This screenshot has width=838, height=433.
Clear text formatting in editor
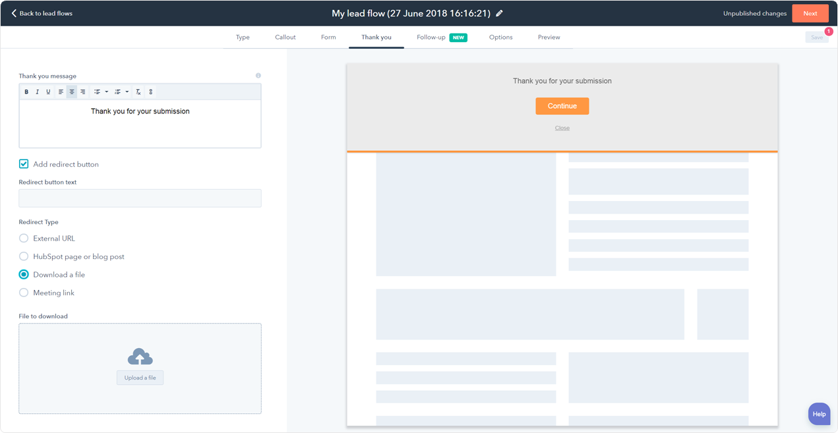point(138,92)
